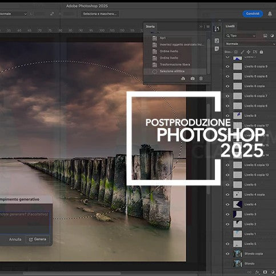
Task: Hide the Livello 6 copia 8 layer
Action: tap(227, 77)
